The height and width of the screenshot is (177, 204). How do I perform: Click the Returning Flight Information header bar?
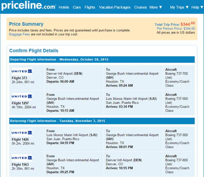tap(102, 121)
